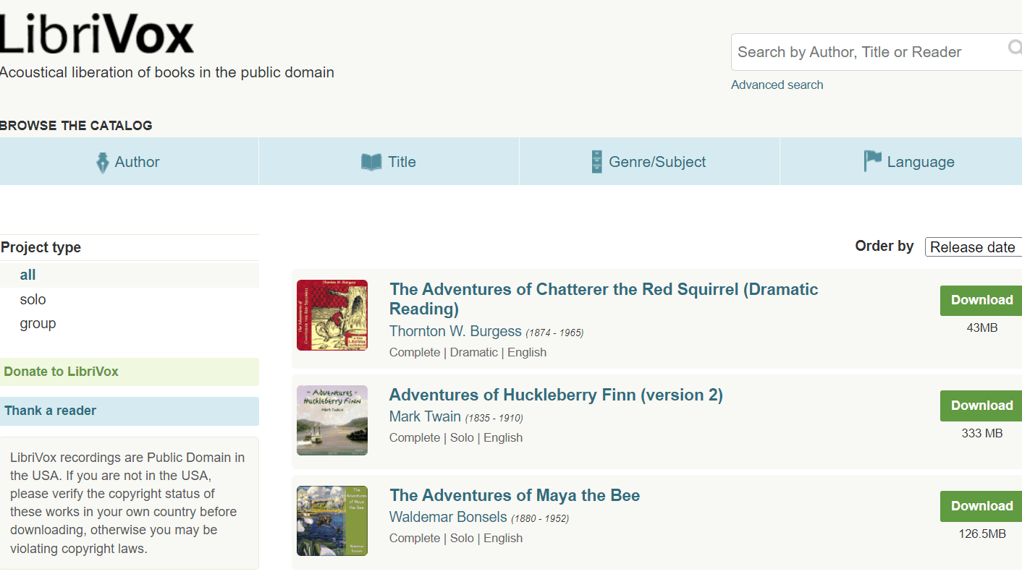Click the search magnifier icon
The height and width of the screenshot is (574, 1022).
pyautogui.click(x=1015, y=48)
